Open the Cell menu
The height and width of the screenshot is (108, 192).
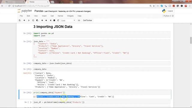point(52,16)
